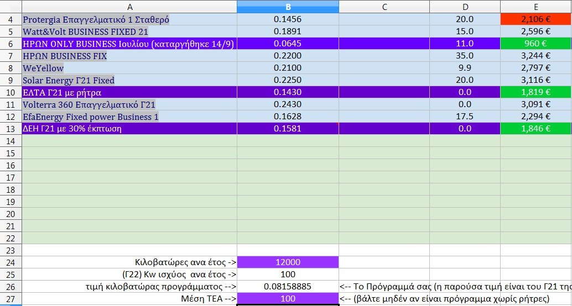Edit Μέση ΤΕΑ value 100
The width and height of the screenshot is (572, 306).
click(x=288, y=299)
